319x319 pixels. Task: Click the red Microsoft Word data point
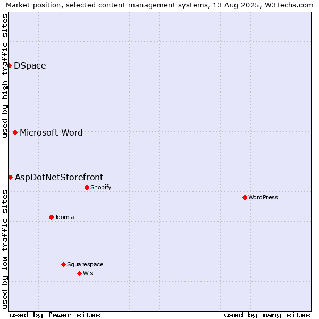15,132
